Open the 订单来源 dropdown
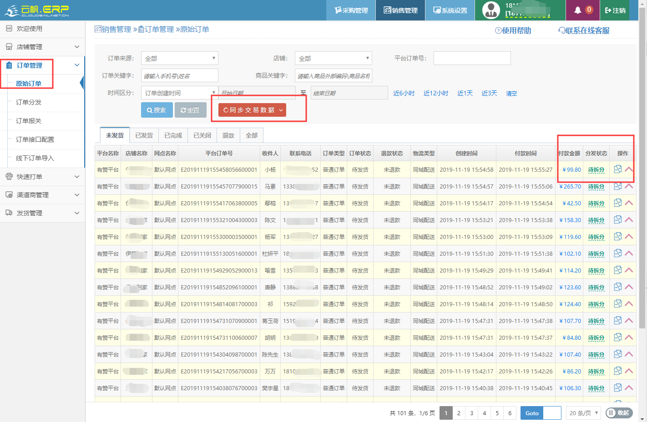Image resolution: width=647 pixels, height=422 pixels. 180,58
